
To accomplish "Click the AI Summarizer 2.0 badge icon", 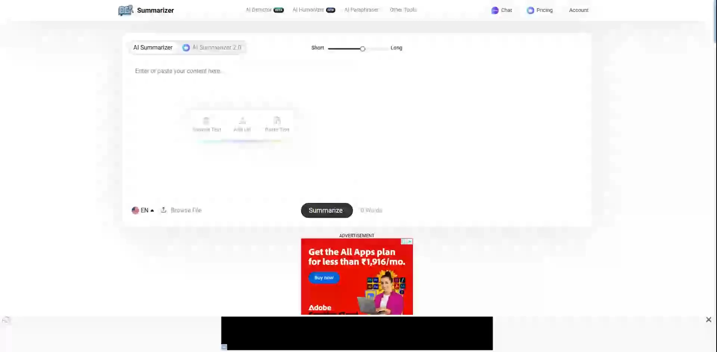I will [x=186, y=48].
